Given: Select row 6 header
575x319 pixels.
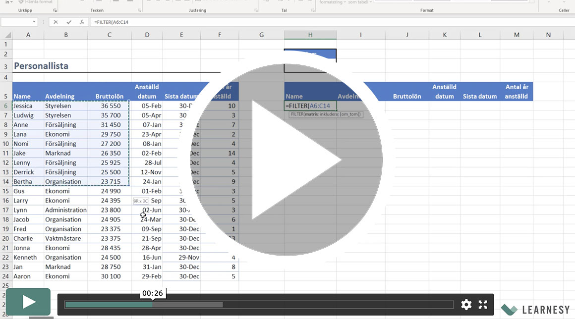Looking at the screenshot, I should point(6,106).
